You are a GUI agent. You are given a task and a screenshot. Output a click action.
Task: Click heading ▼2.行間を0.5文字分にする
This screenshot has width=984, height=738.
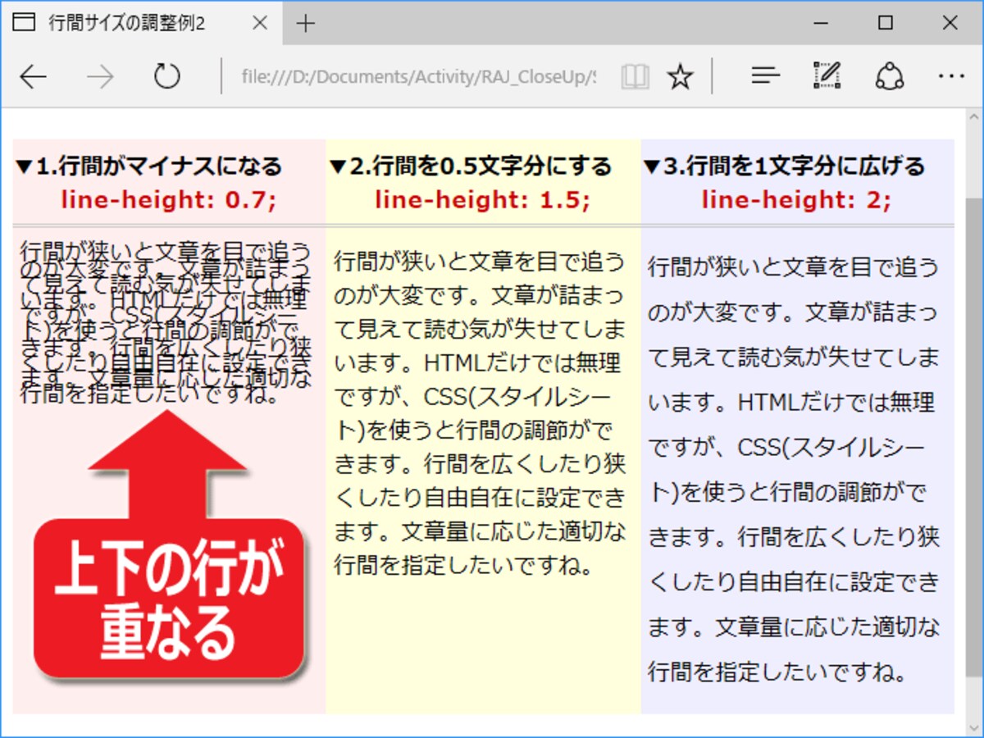471,166
